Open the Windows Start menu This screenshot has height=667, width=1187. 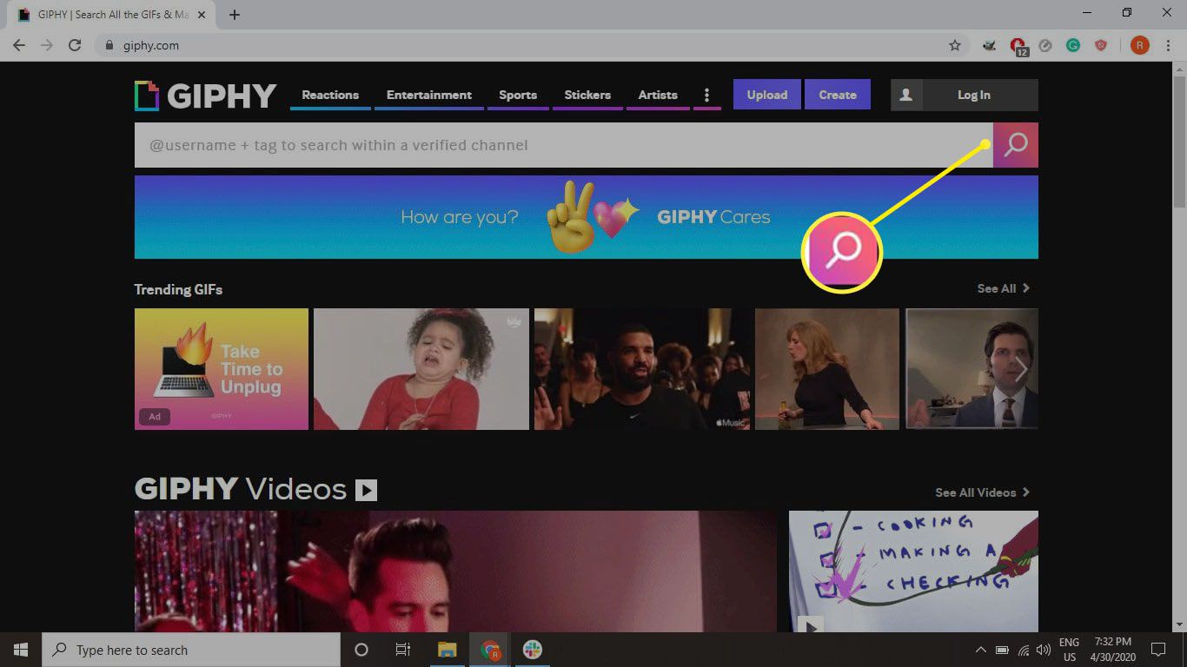coord(21,650)
